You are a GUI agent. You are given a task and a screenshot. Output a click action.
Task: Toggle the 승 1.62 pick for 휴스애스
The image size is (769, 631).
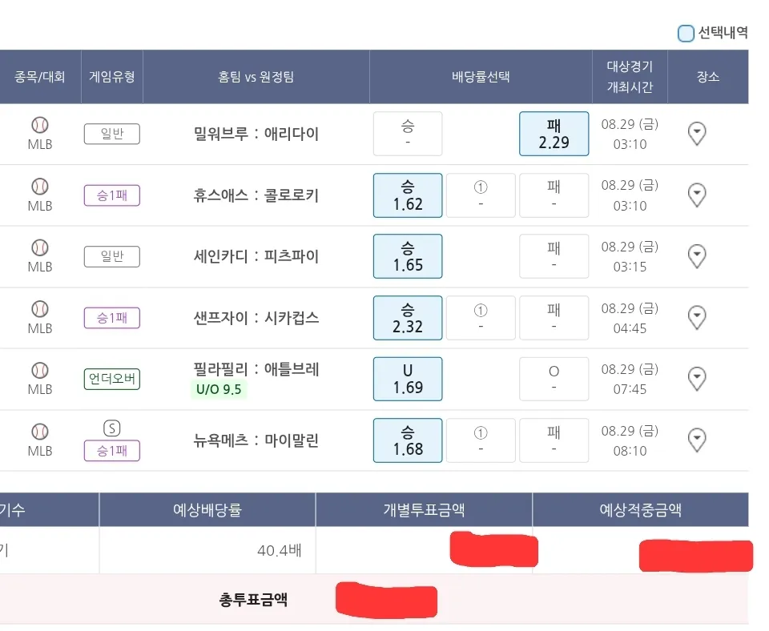pos(408,195)
